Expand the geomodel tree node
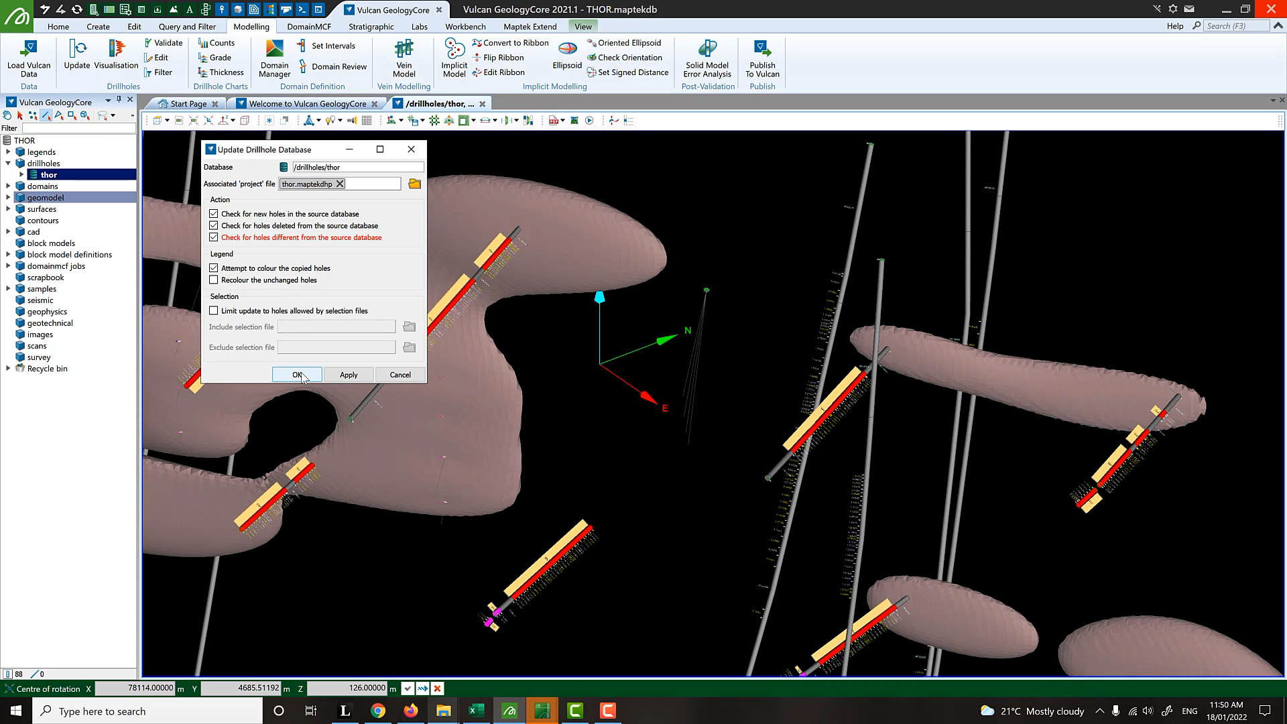This screenshot has width=1287, height=724. (x=8, y=198)
